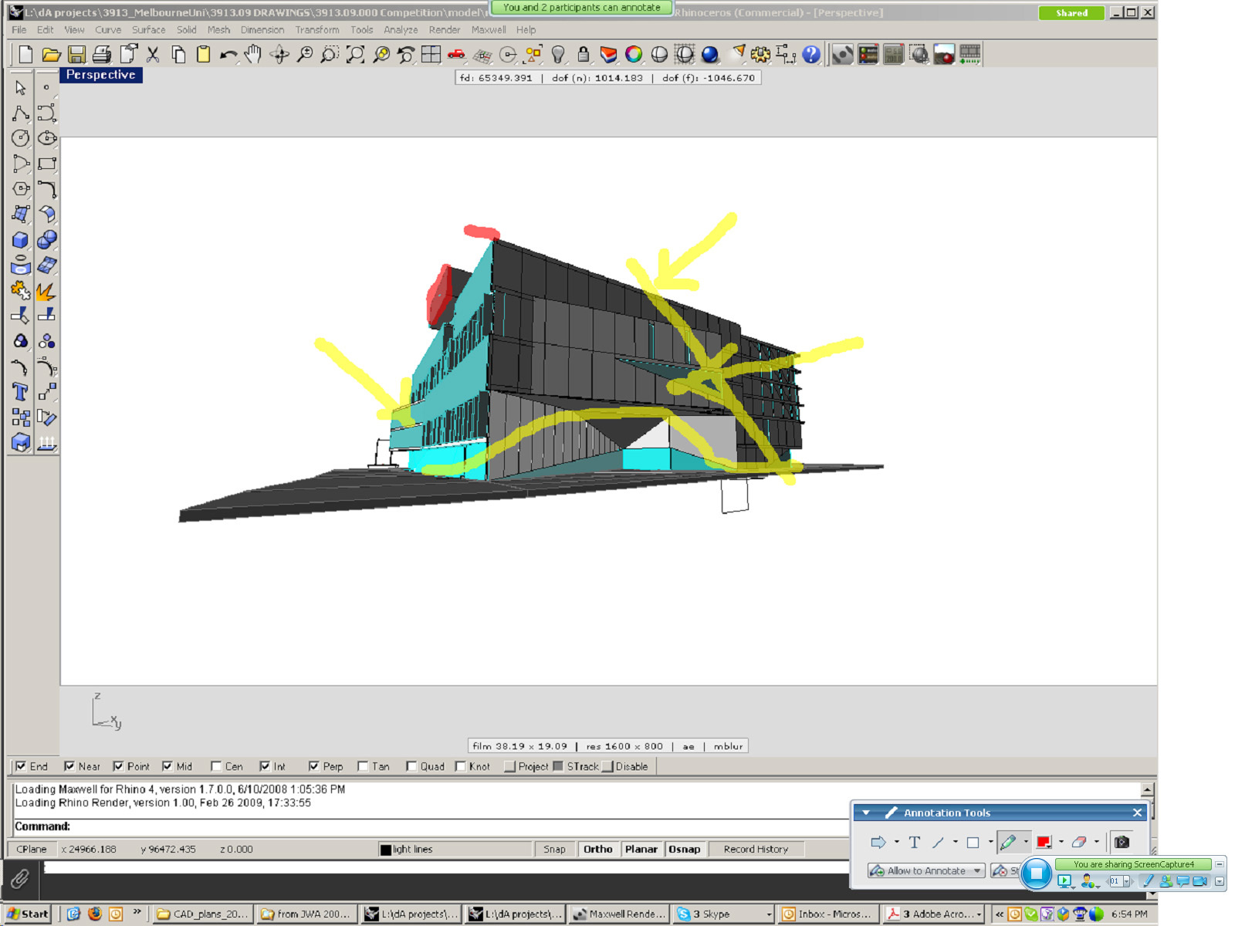Toggle the Mid osnap checkbox

[x=167, y=766]
